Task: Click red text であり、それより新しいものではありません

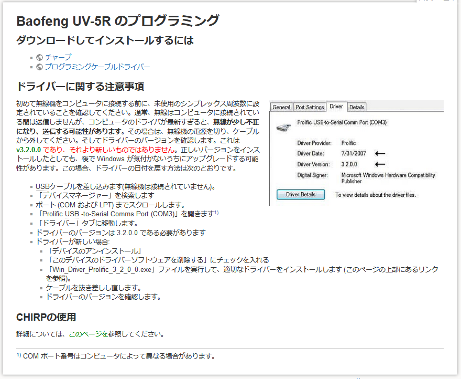Action: (x=109, y=150)
